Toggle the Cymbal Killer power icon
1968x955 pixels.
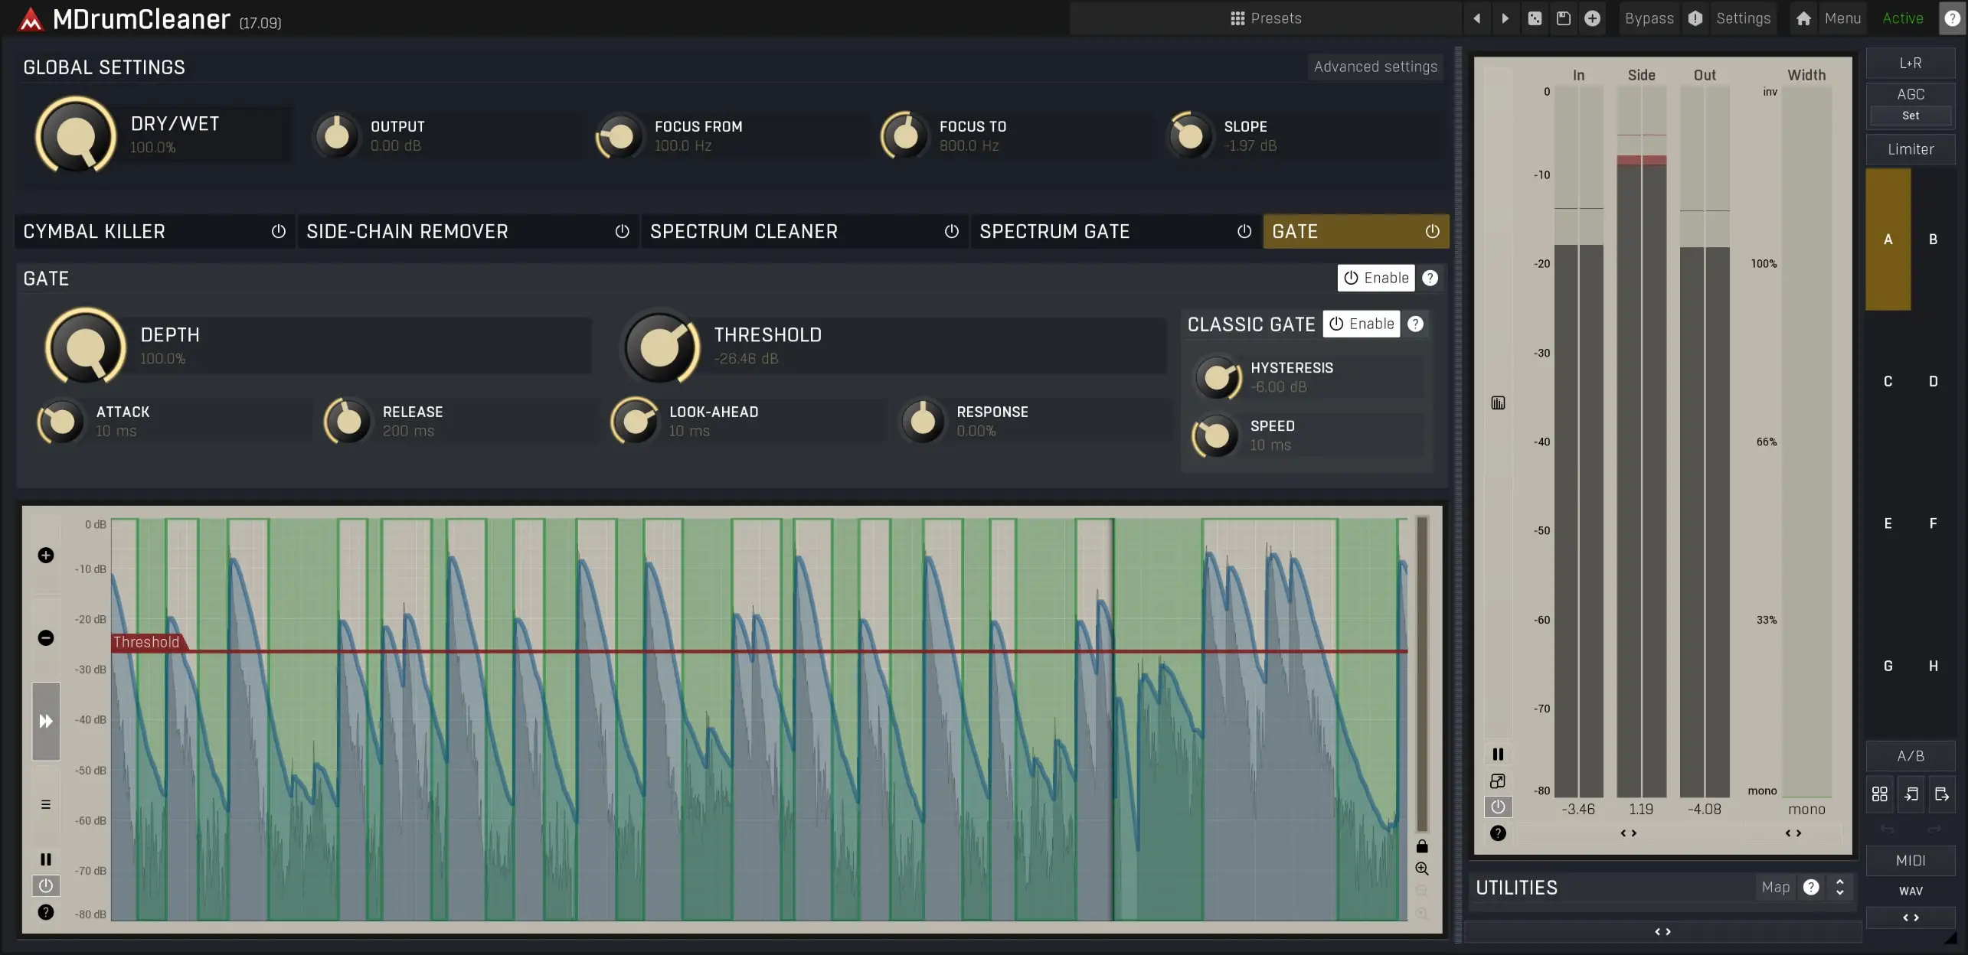[x=279, y=231]
